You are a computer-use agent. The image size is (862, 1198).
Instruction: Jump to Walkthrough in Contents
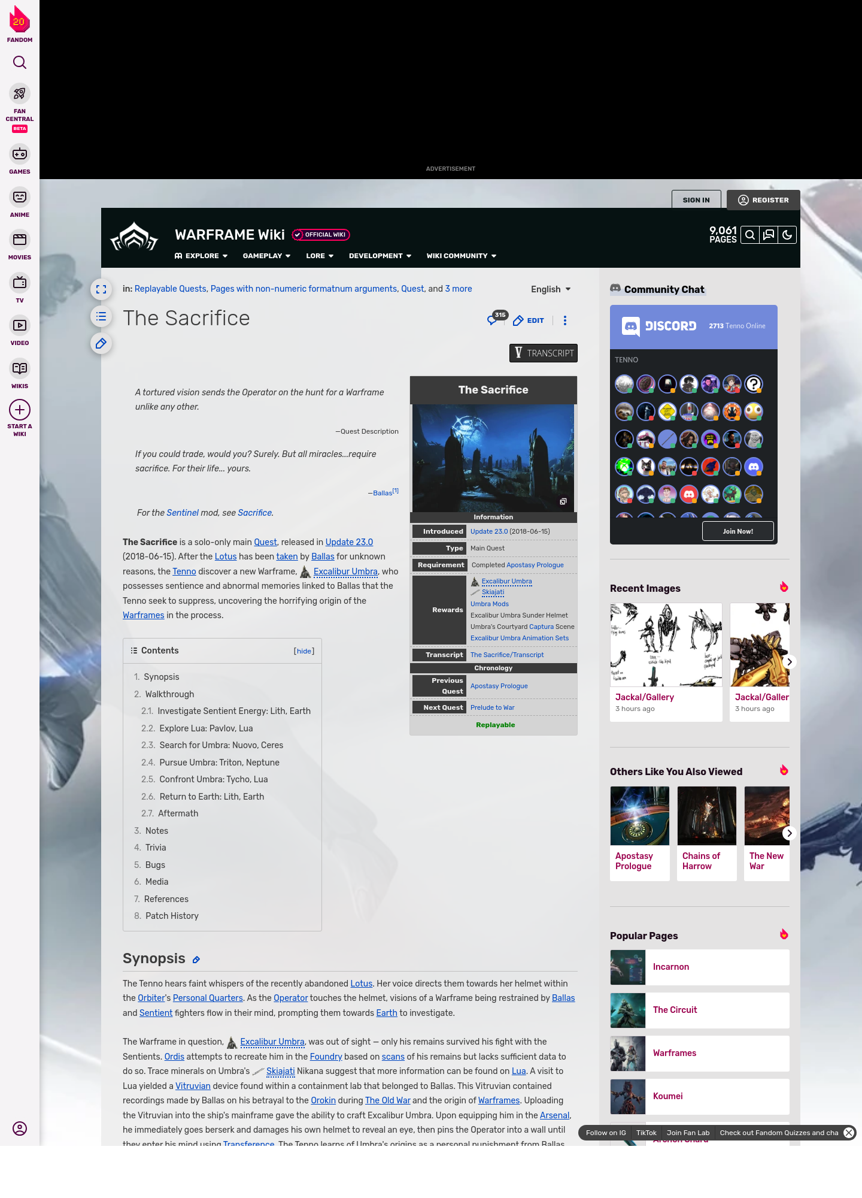[164, 694]
